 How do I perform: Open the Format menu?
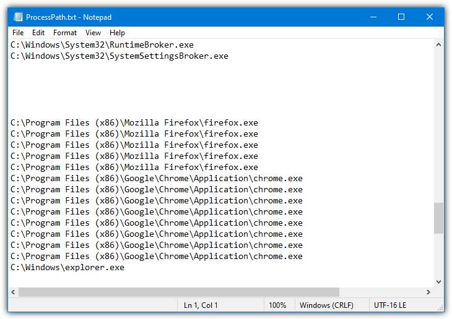click(x=65, y=33)
